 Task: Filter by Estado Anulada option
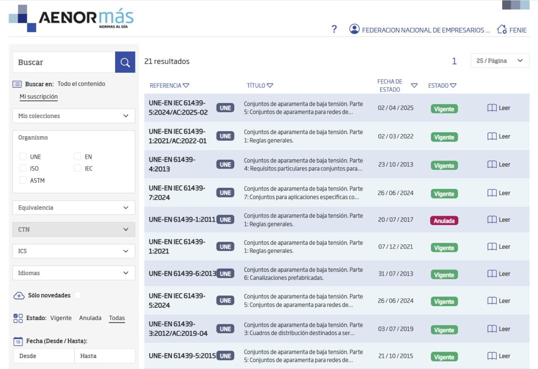90,318
